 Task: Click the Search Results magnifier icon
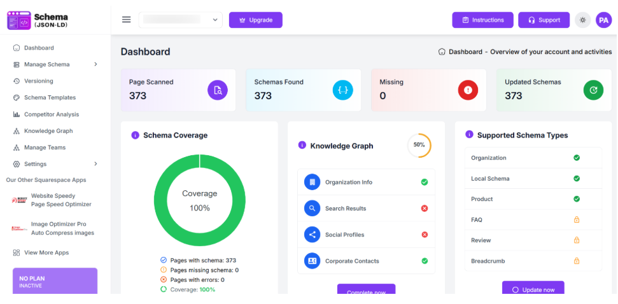(312, 208)
